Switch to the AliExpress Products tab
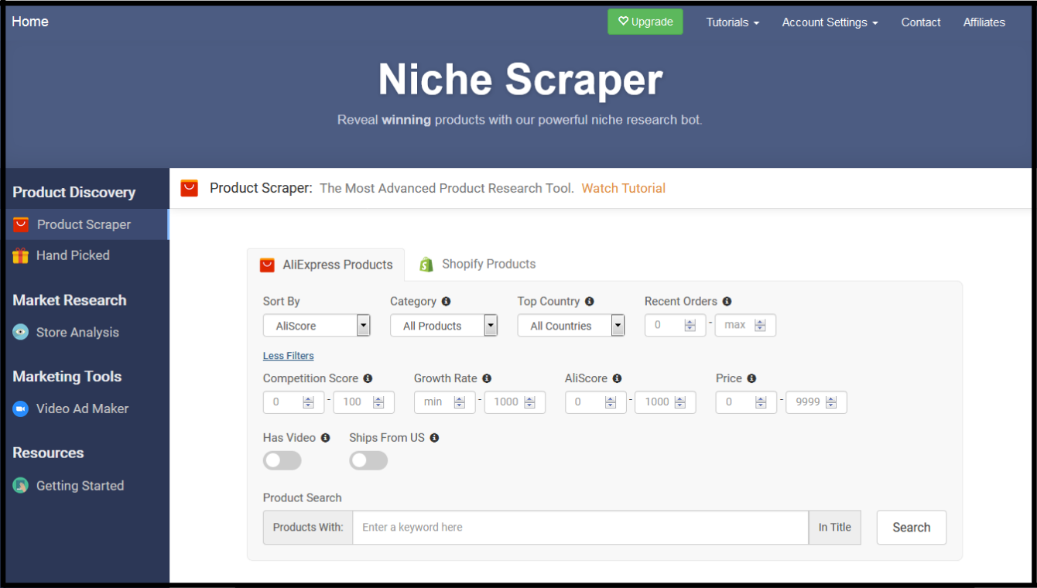 326,265
